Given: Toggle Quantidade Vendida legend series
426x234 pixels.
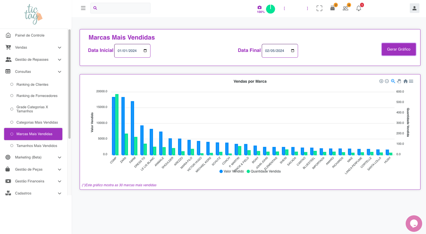Looking at the screenshot, I should (x=264, y=171).
